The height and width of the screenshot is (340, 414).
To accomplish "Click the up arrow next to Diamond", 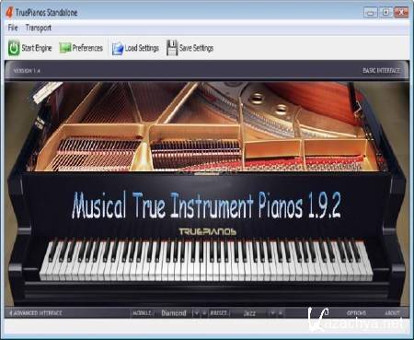I will pos(204,313).
